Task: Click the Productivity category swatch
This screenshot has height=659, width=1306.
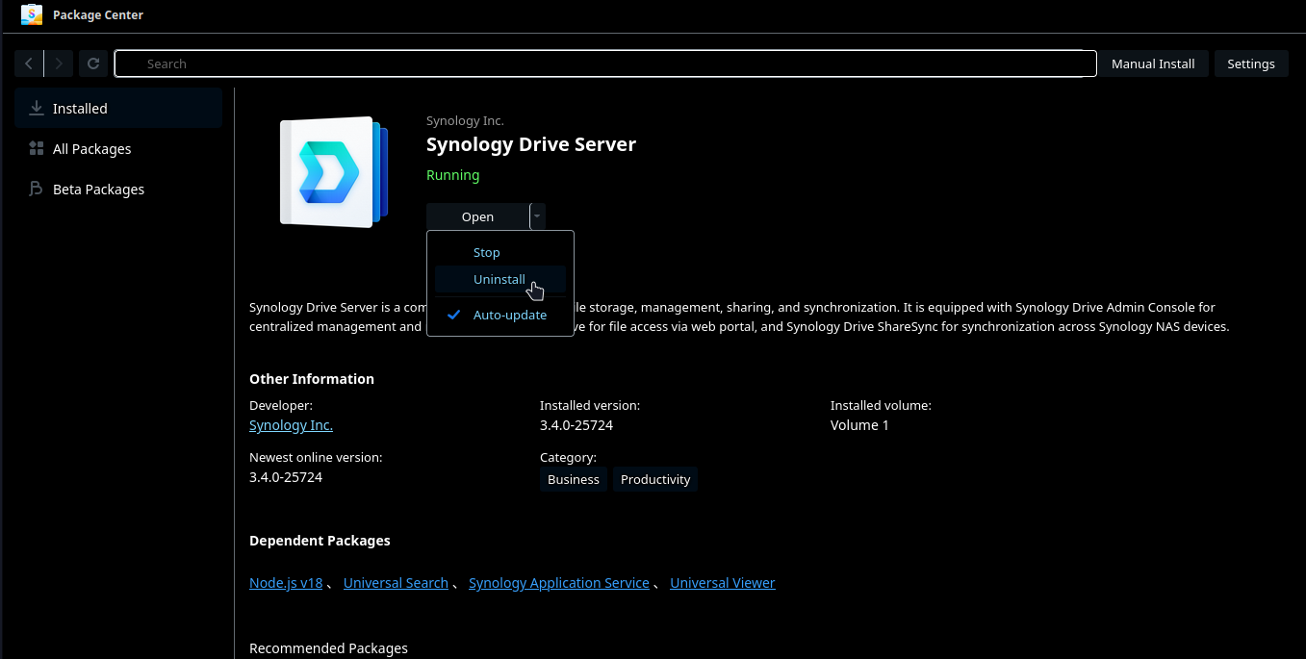Action: click(x=654, y=478)
